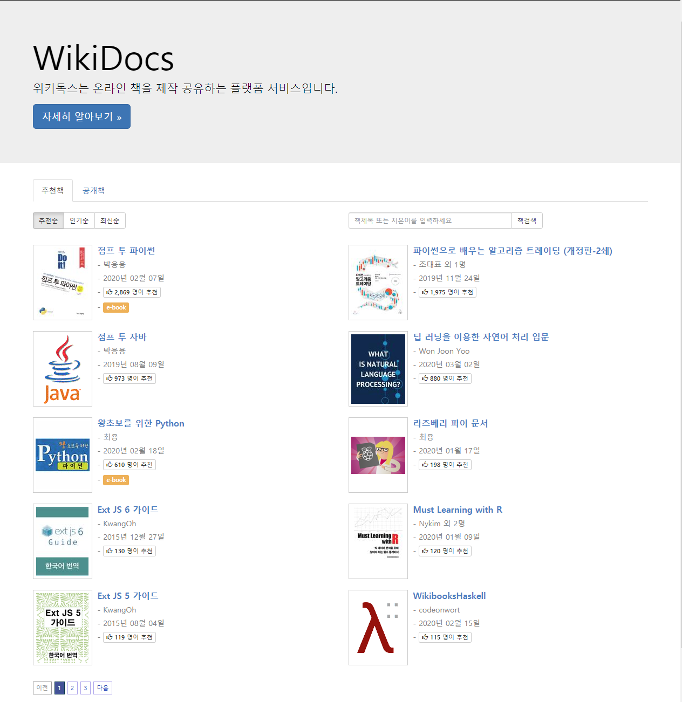This screenshot has width=682, height=702.
Task: Open the WikibooksHaskell title link
Action: click(449, 596)
